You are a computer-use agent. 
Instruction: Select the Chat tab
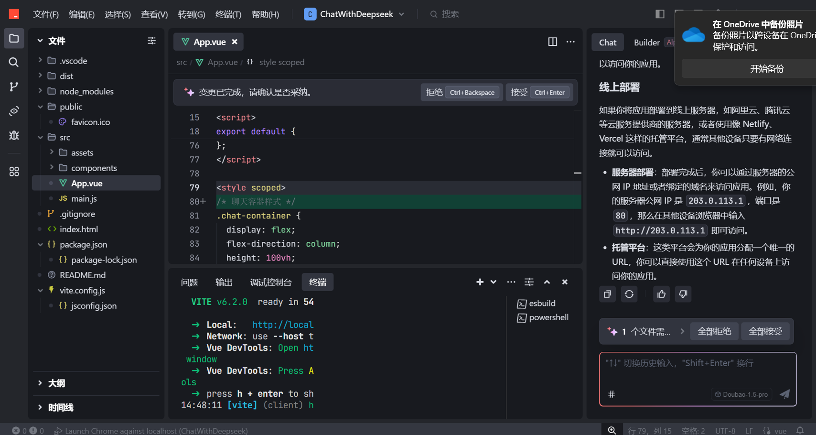[608, 43]
